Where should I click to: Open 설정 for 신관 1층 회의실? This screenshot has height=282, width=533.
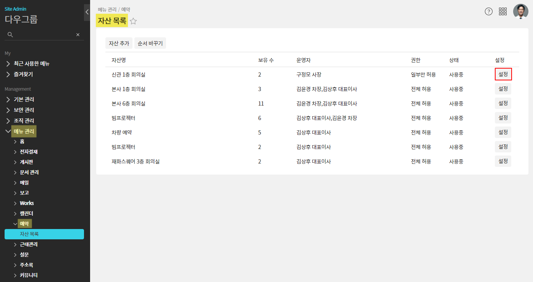coord(503,74)
